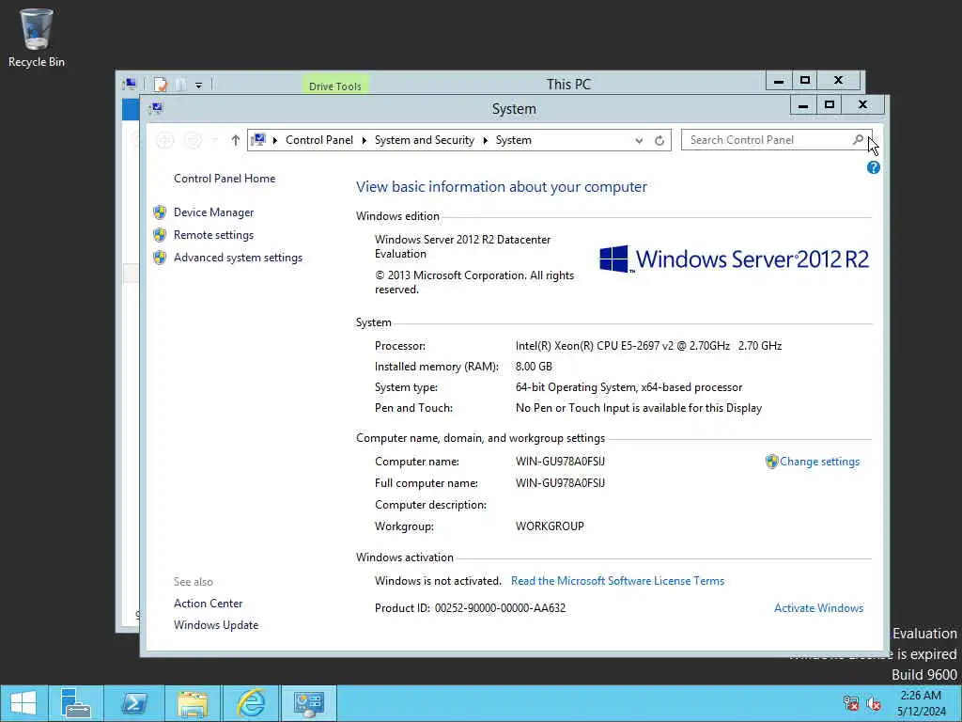Screen dimensions: 962x722
Task: Click the Change settings link
Action: click(x=819, y=462)
